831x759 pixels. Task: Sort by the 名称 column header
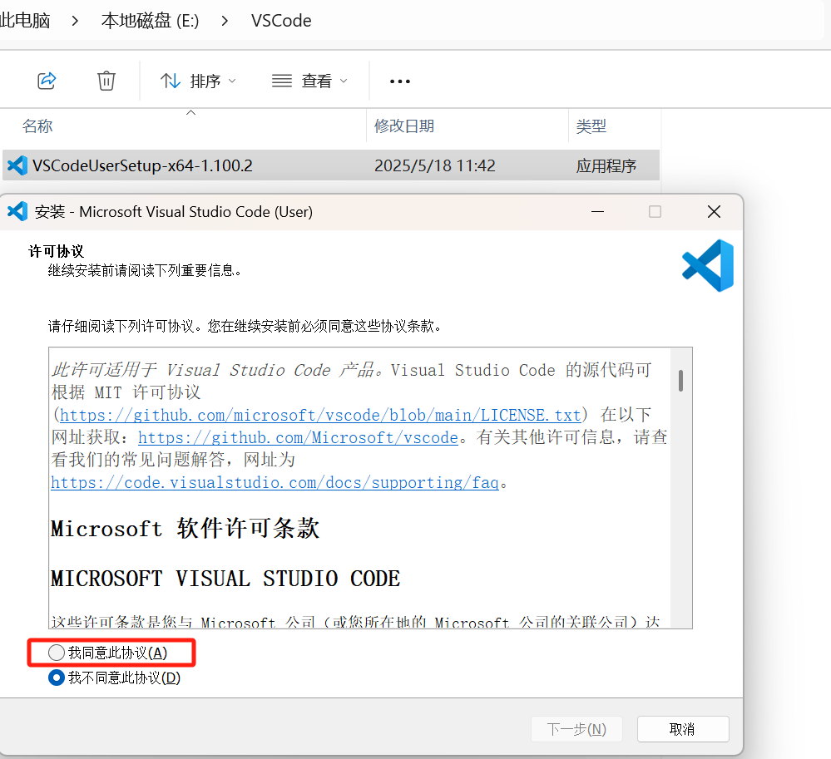(37, 126)
